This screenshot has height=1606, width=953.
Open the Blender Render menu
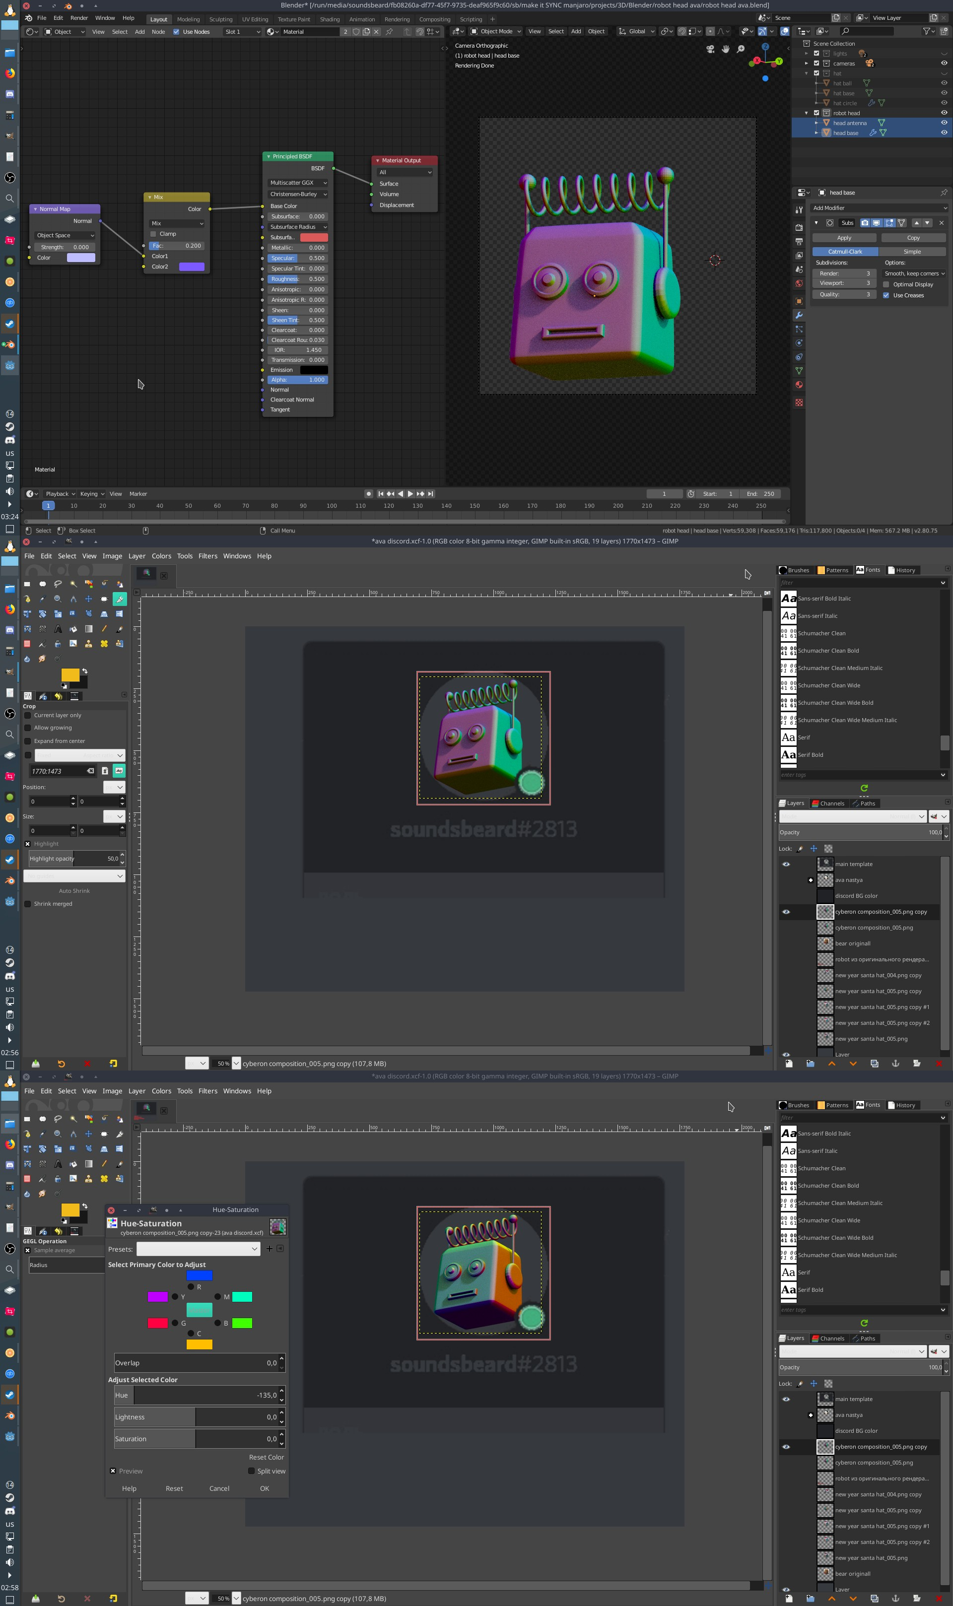pyautogui.click(x=79, y=18)
